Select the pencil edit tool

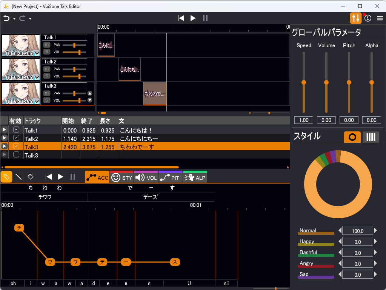coord(6,177)
